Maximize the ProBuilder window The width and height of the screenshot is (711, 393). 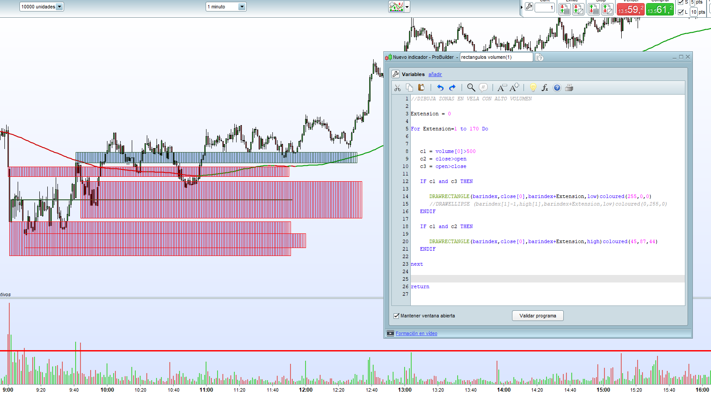[681, 57]
